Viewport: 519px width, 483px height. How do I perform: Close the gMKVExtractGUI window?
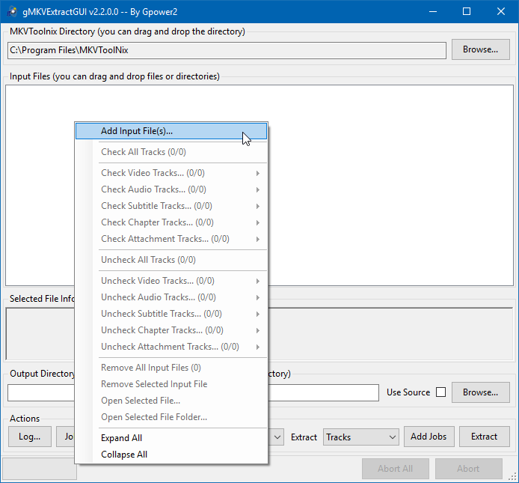coord(501,11)
